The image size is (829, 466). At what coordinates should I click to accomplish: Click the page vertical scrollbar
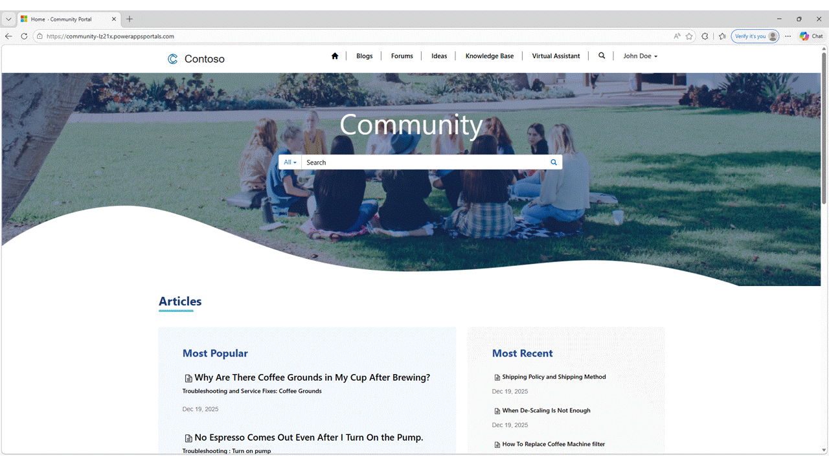(824, 129)
